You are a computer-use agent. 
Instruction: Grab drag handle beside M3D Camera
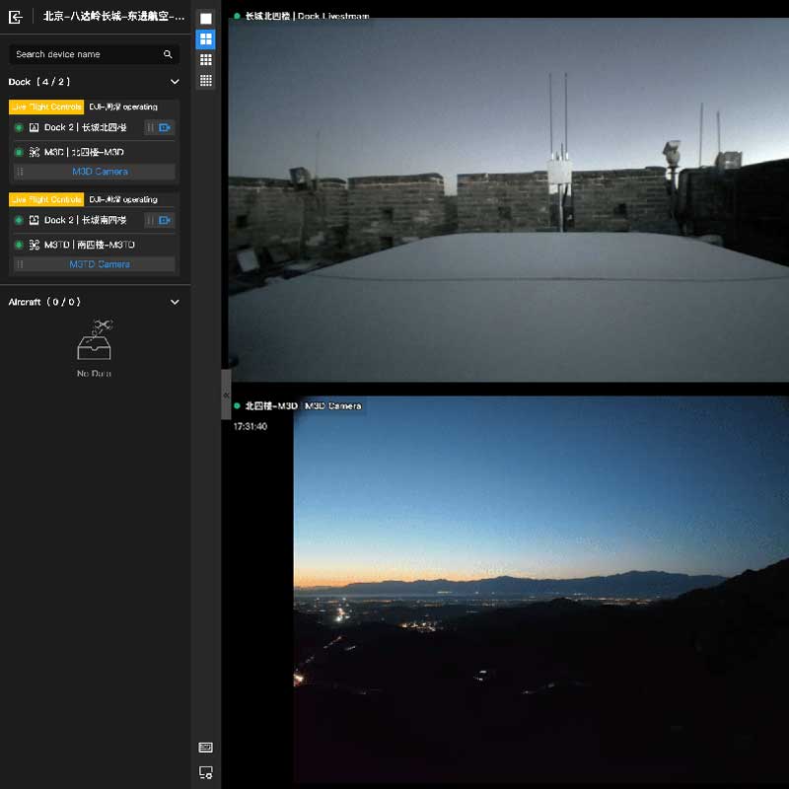tap(20, 172)
